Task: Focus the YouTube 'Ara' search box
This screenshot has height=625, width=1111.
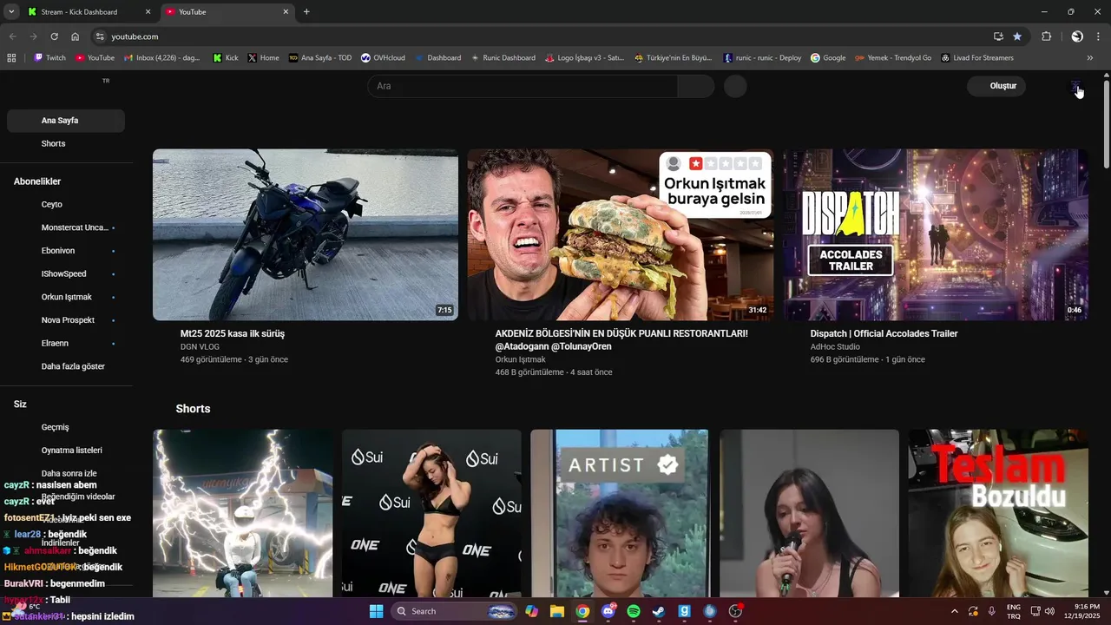Action: (523, 86)
